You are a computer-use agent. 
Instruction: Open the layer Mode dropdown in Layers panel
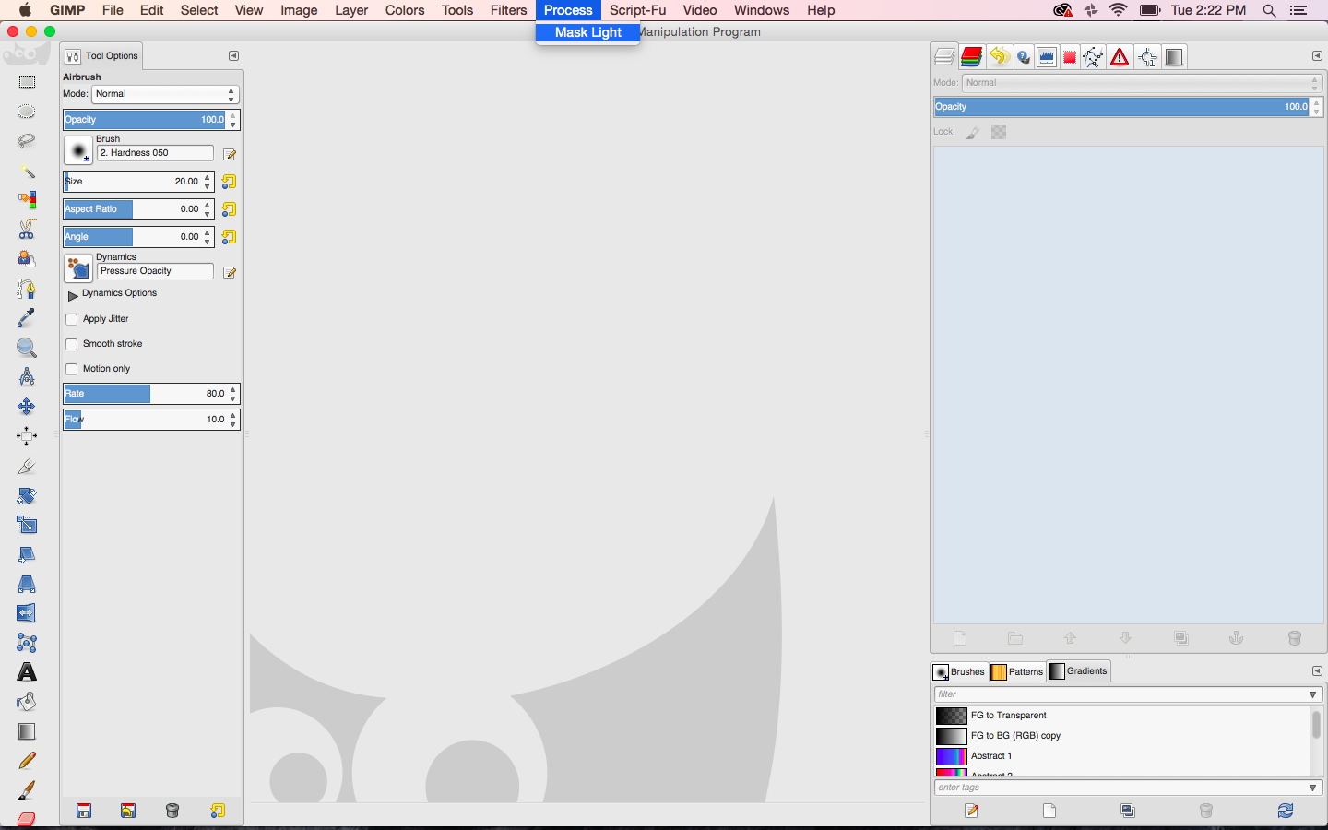(1143, 83)
